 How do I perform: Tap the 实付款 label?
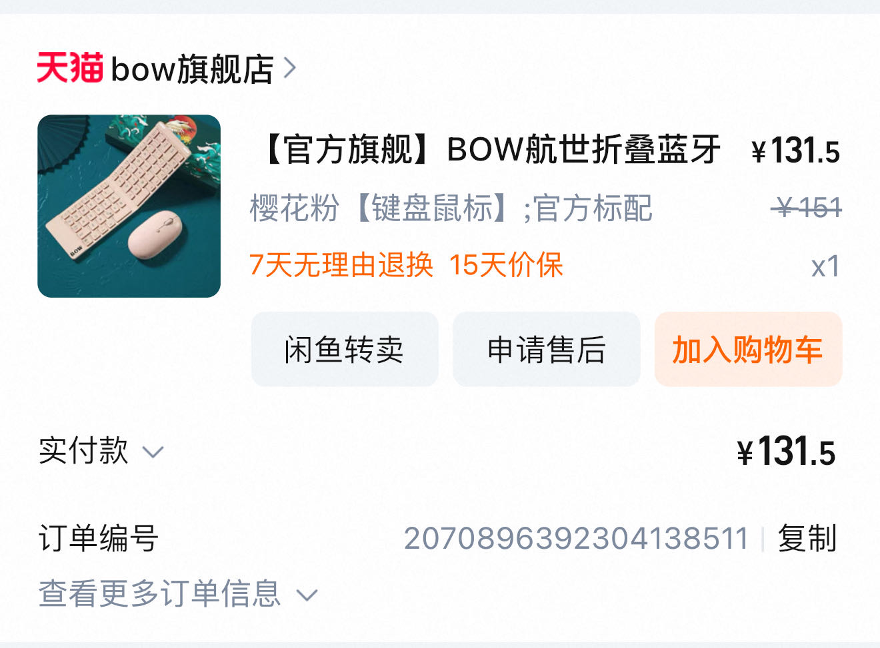tap(83, 451)
